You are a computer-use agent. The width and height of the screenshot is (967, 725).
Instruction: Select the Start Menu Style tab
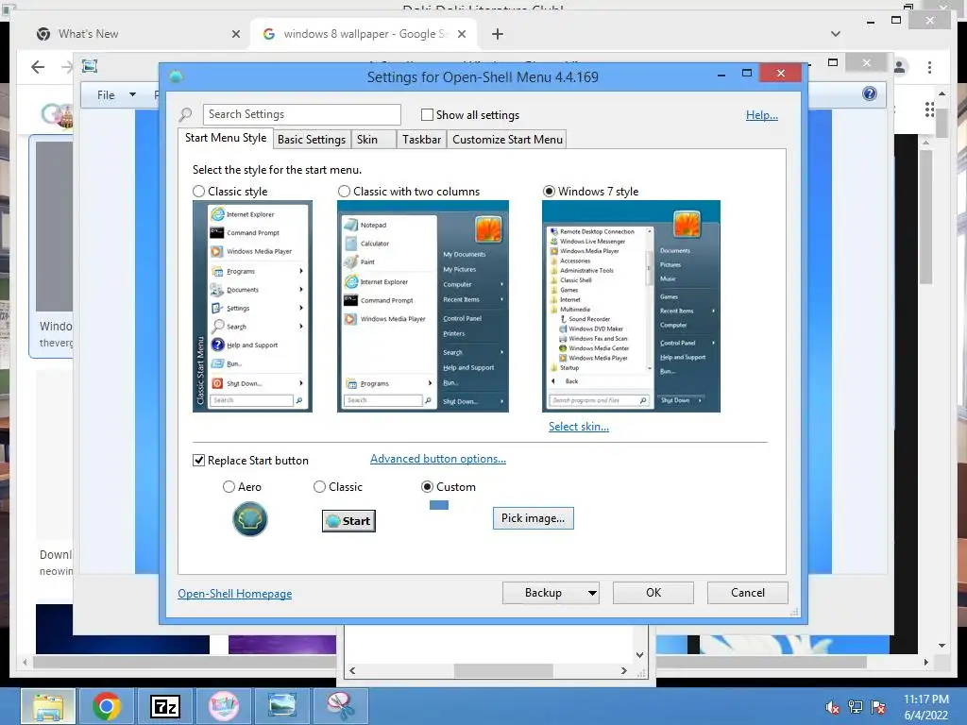226,138
